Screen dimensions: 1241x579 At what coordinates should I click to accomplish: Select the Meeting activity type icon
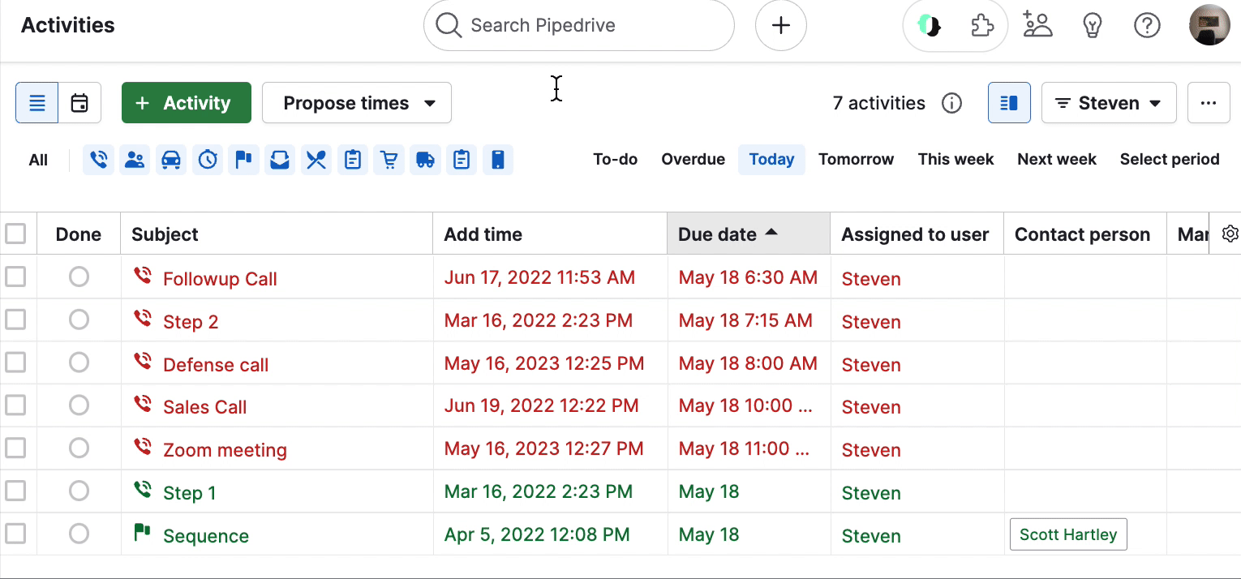coord(135,160)
